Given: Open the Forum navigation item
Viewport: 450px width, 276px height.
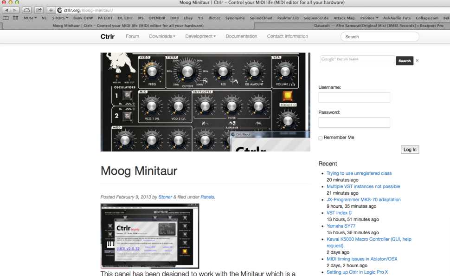Looking at the screenshot, I should (x=132, y=36).
